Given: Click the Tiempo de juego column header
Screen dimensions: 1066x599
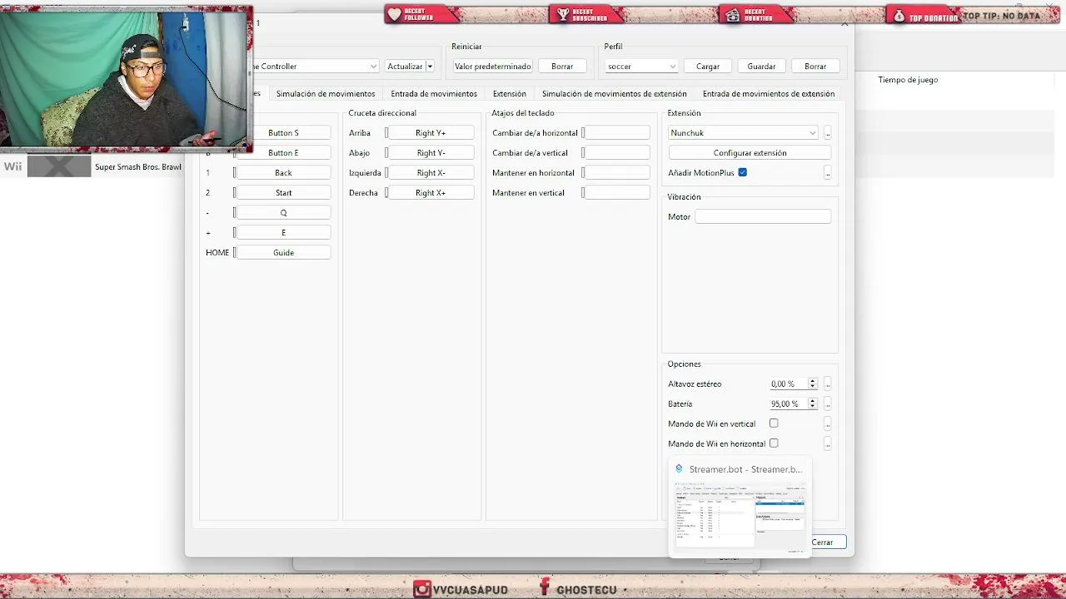Looking at the screenshot, I should tap(908, 80).
